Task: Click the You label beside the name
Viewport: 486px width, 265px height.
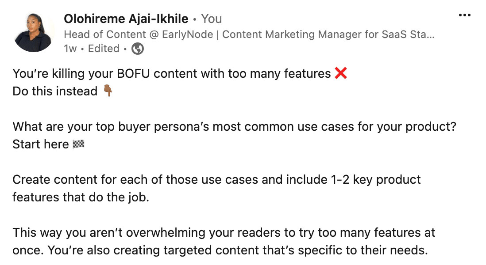Action: pos(212,19)
